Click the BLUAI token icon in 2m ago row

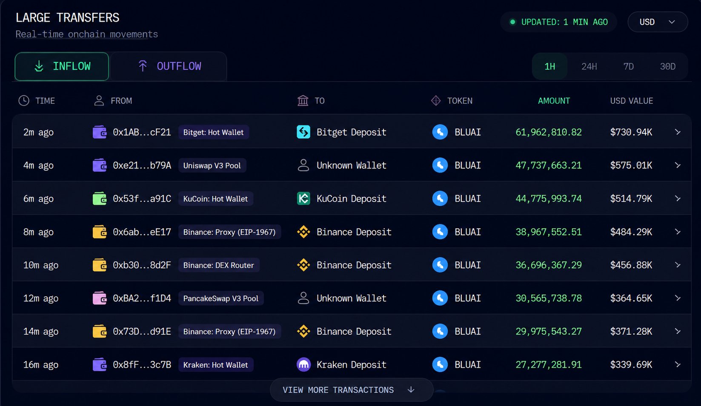pyautogui.click(x=440, y=132)
